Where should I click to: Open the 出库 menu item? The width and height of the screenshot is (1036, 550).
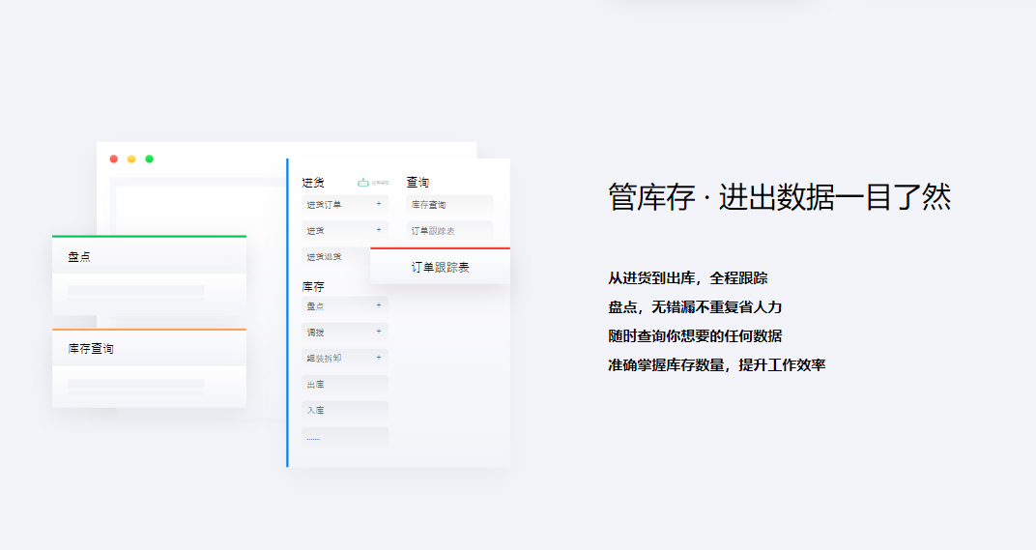coord(345,384)
